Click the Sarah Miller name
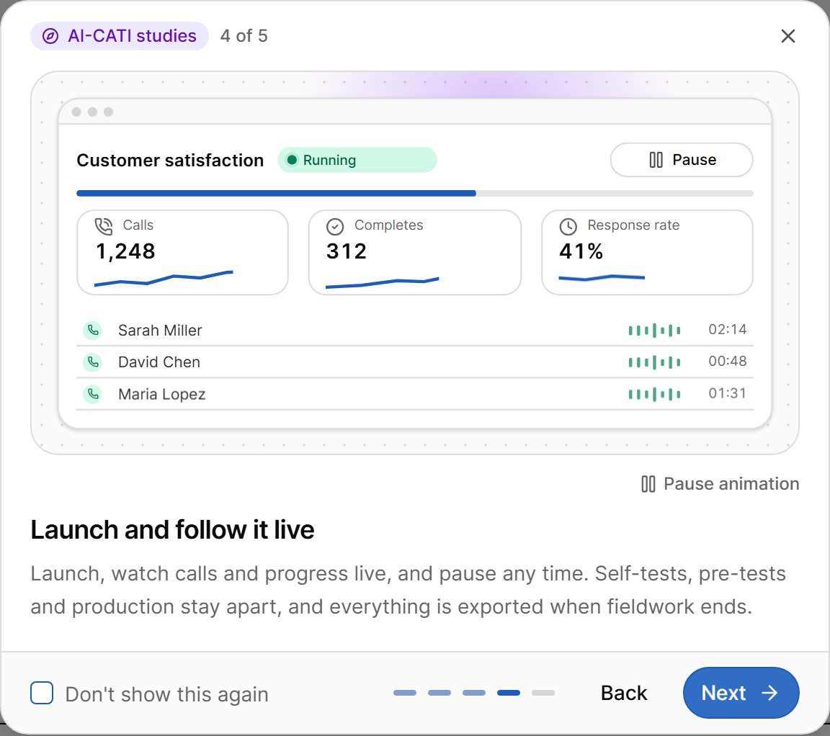 (160, 330)
